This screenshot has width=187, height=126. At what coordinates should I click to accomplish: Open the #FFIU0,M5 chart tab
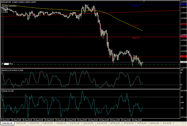[115, 123]
